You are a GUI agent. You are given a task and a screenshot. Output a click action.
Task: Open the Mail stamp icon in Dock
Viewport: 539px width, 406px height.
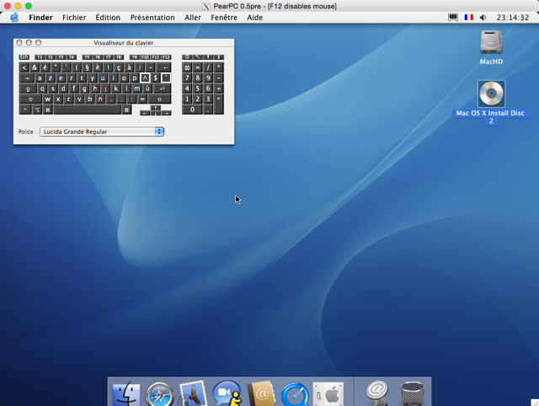(x=193, y=393)
